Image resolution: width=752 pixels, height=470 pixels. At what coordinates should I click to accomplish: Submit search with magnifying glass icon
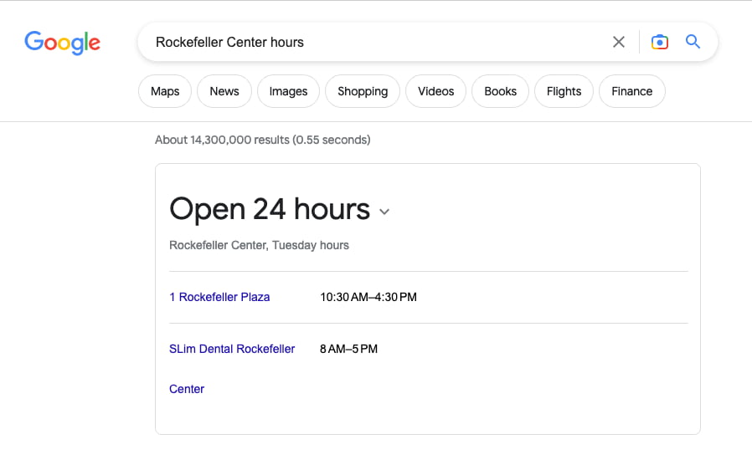click(693, 42)
